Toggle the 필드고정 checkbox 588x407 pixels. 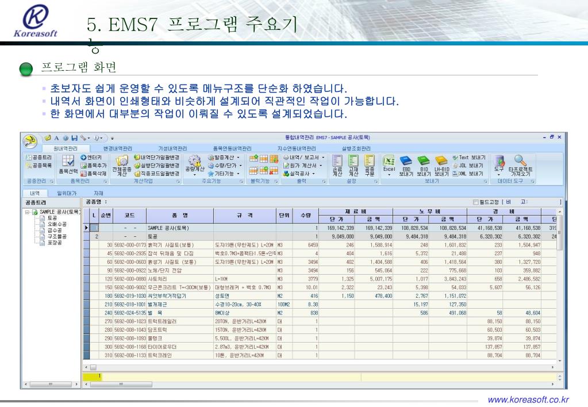pyautogui.click(x=476, y=202)
